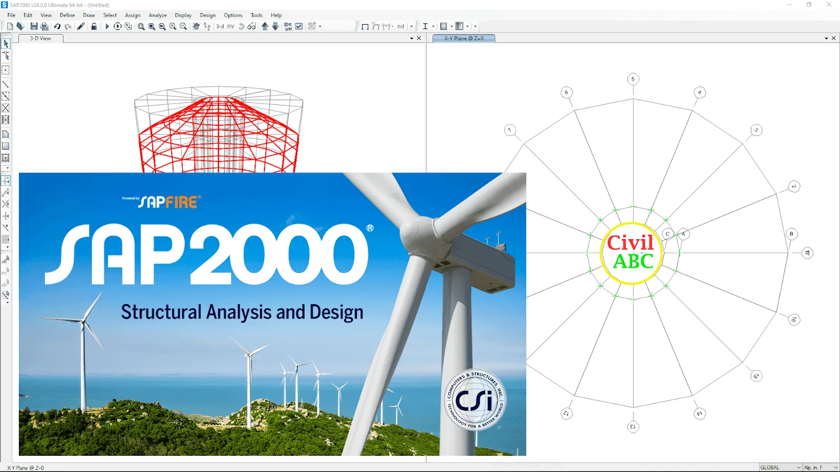Click the Undo icon
Viewport: 840px width, 472px height.
click(57, 26)
